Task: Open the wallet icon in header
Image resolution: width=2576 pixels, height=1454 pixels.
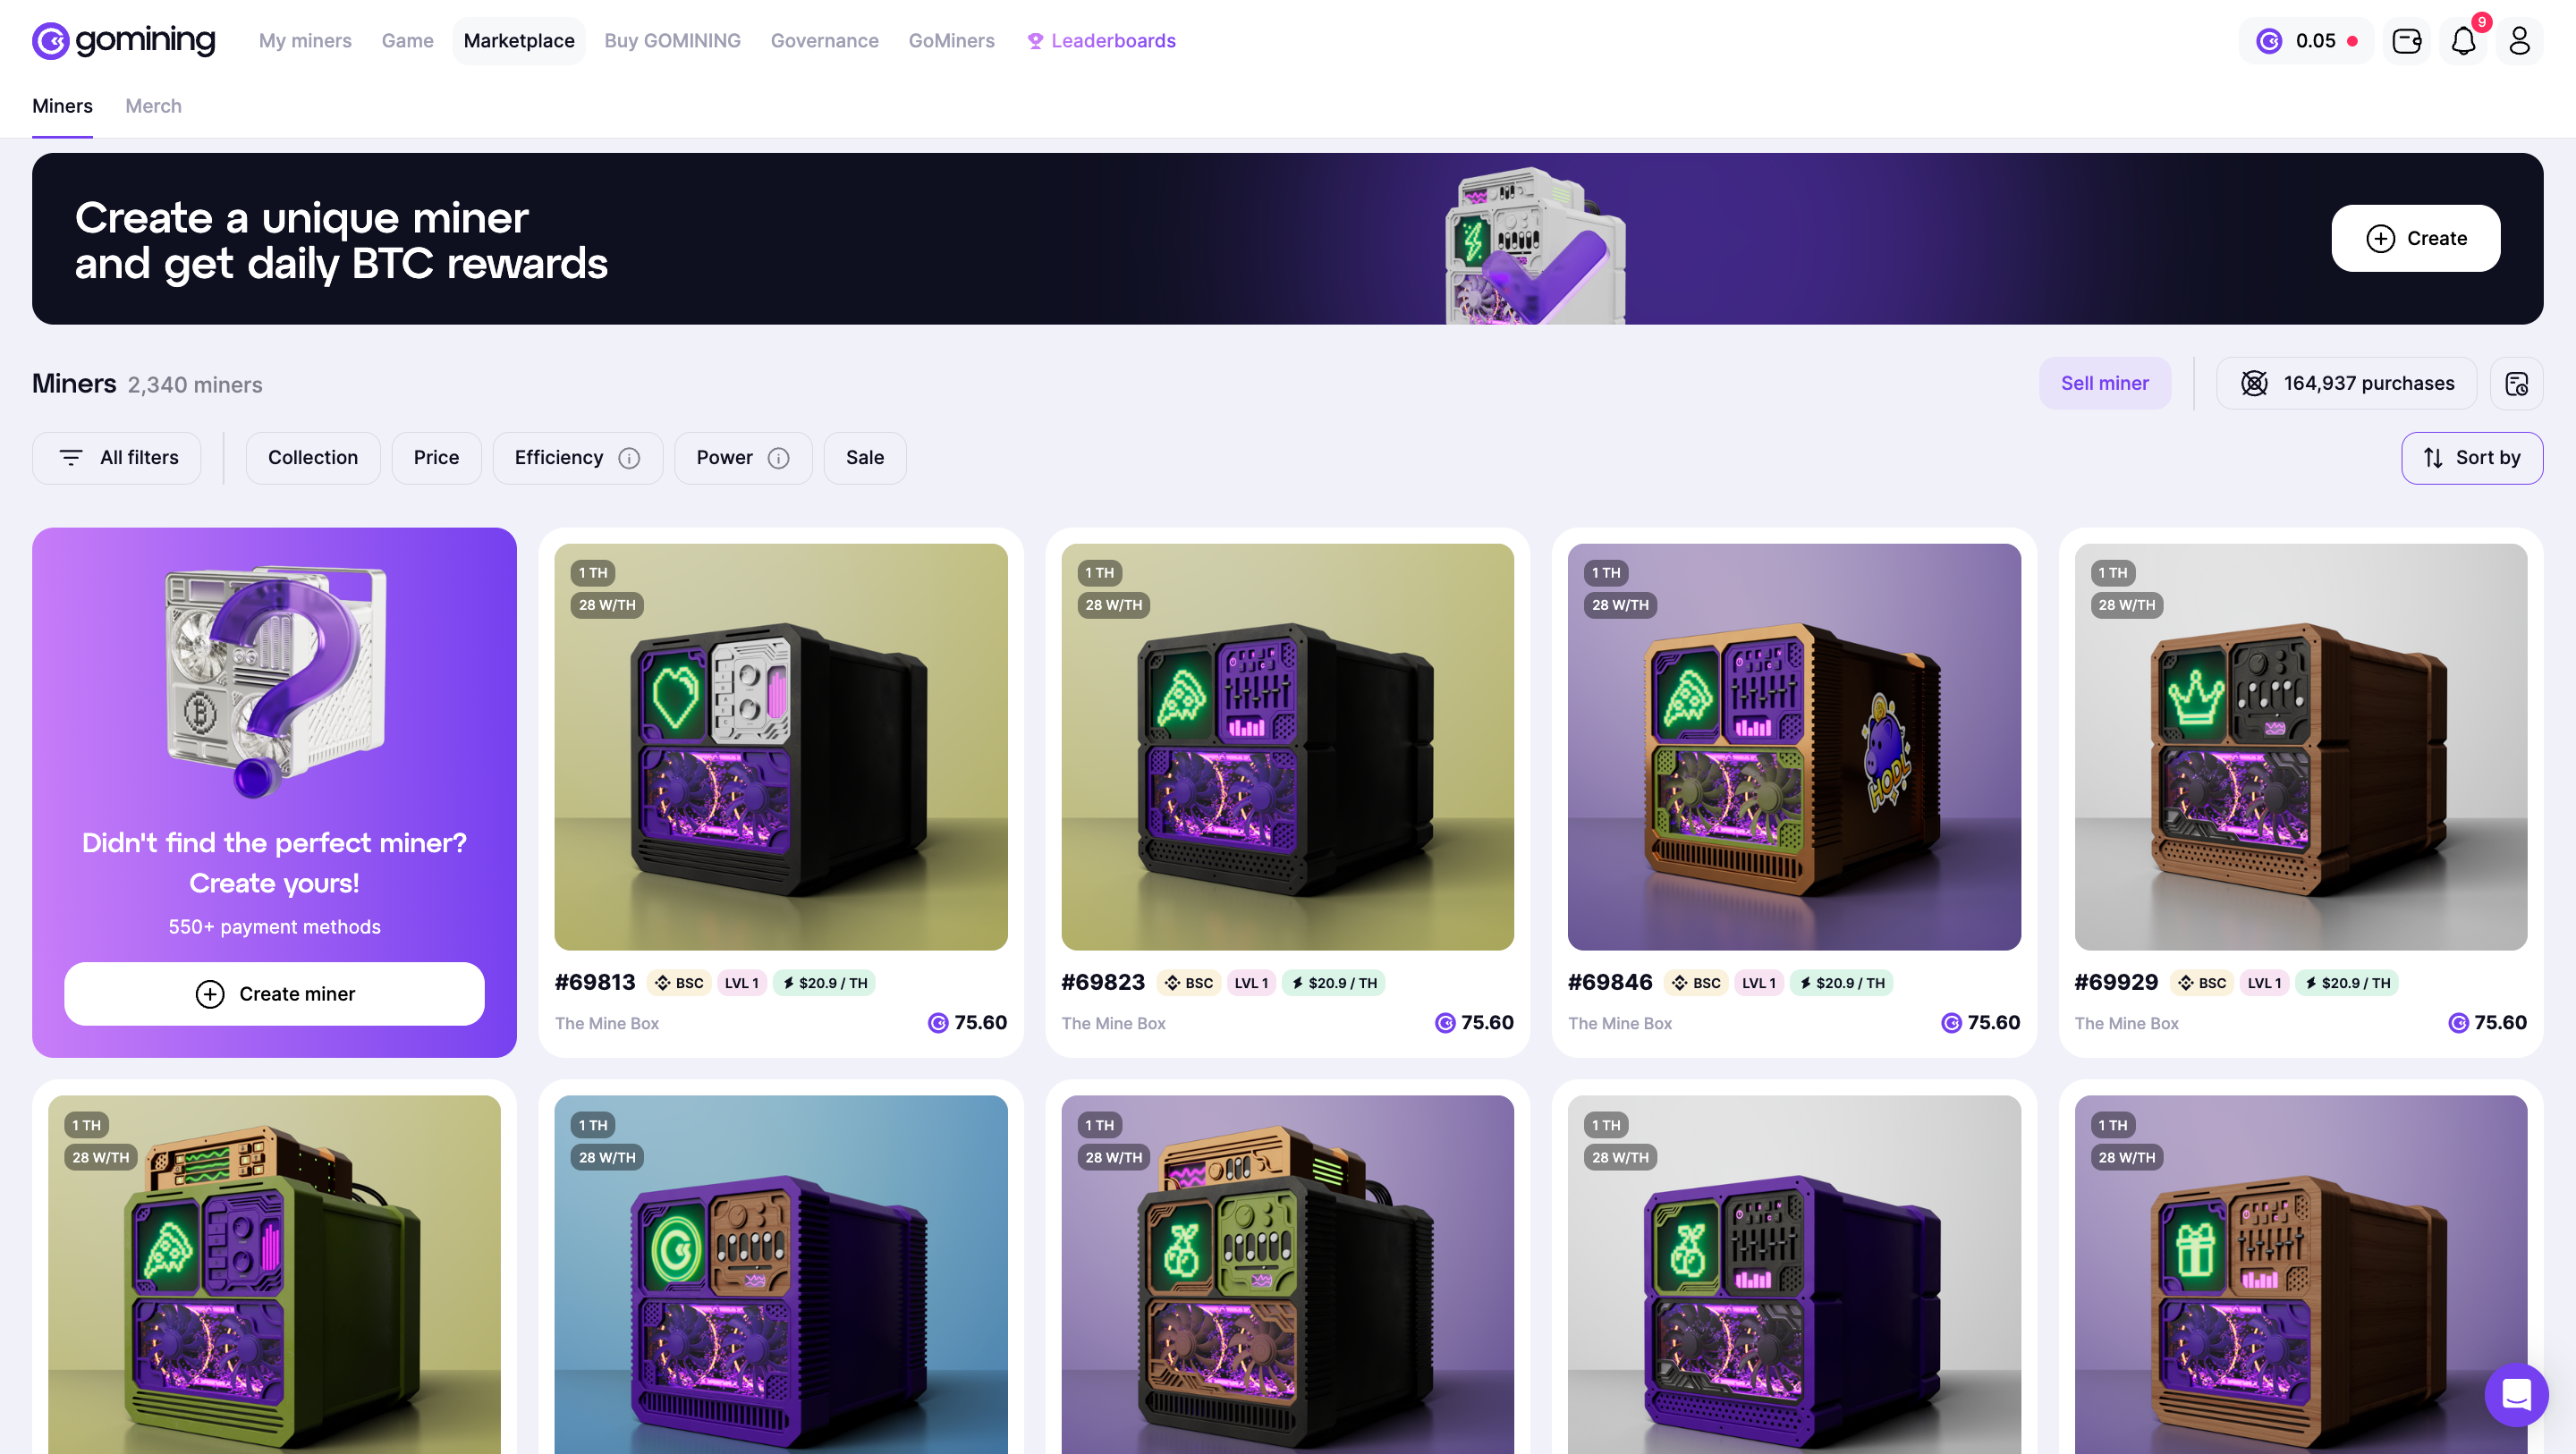Action: click(x=2406, y=41)
